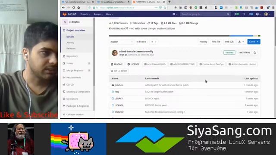Open the Makefile file
The width and height of the screenshot is (276, 155).
pos(119,112)
